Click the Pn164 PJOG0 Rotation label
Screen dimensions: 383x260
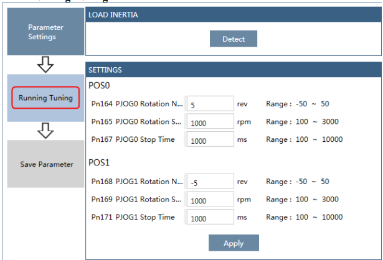pos(137,104)
